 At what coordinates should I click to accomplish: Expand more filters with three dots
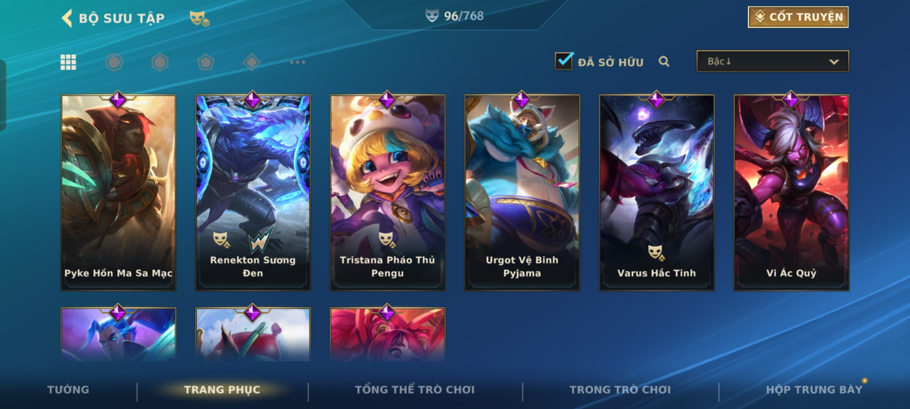click(x=298, y=62)
